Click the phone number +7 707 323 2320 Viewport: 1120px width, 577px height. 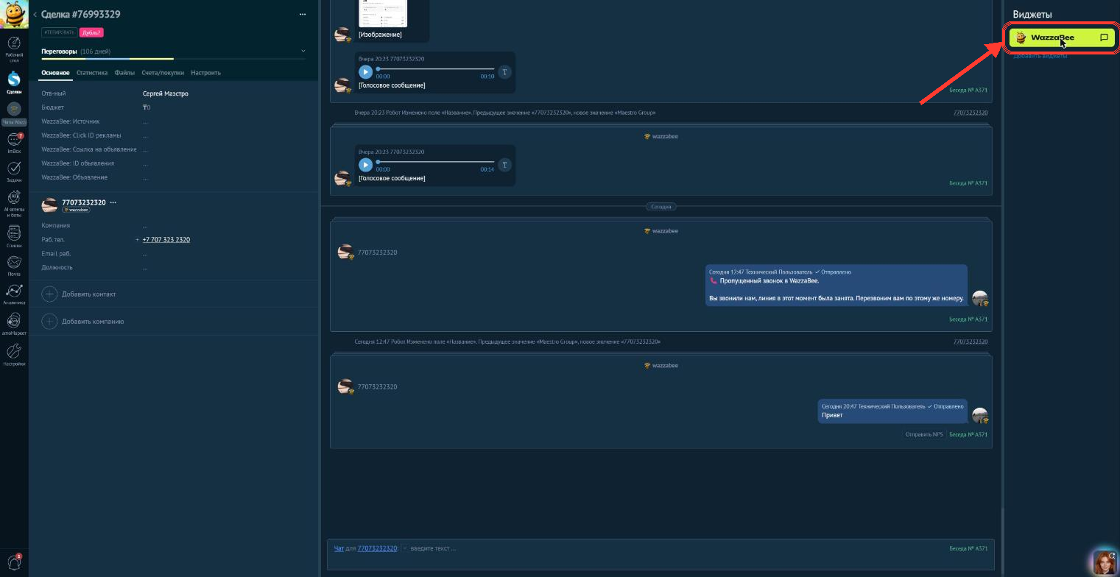[x=166, y=240]
